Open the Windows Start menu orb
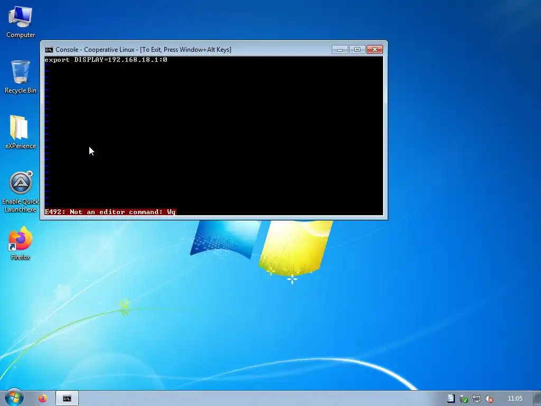 14,398
